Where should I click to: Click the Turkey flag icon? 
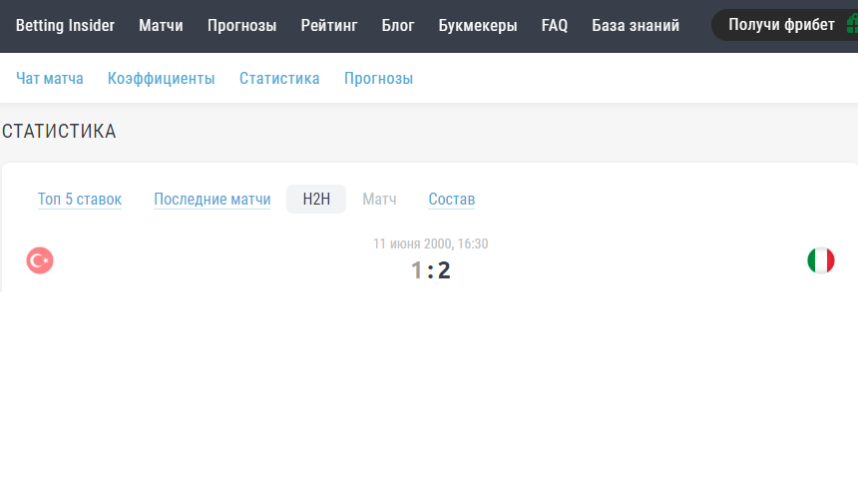coord(40,260)
